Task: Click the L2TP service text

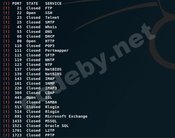Action: [50, 130]
